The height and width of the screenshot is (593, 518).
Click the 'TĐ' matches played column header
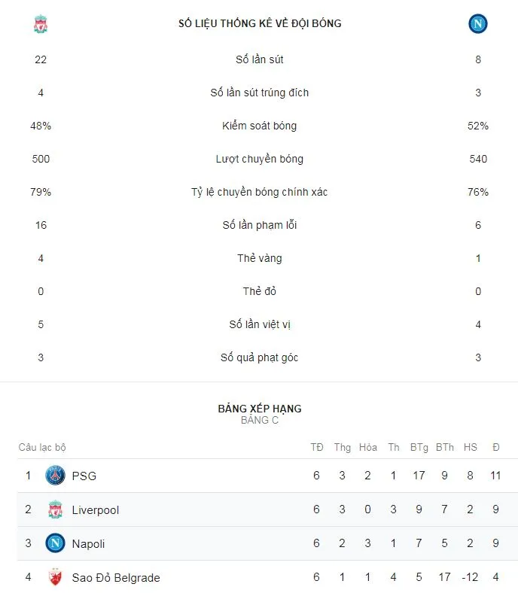[317, 447]
